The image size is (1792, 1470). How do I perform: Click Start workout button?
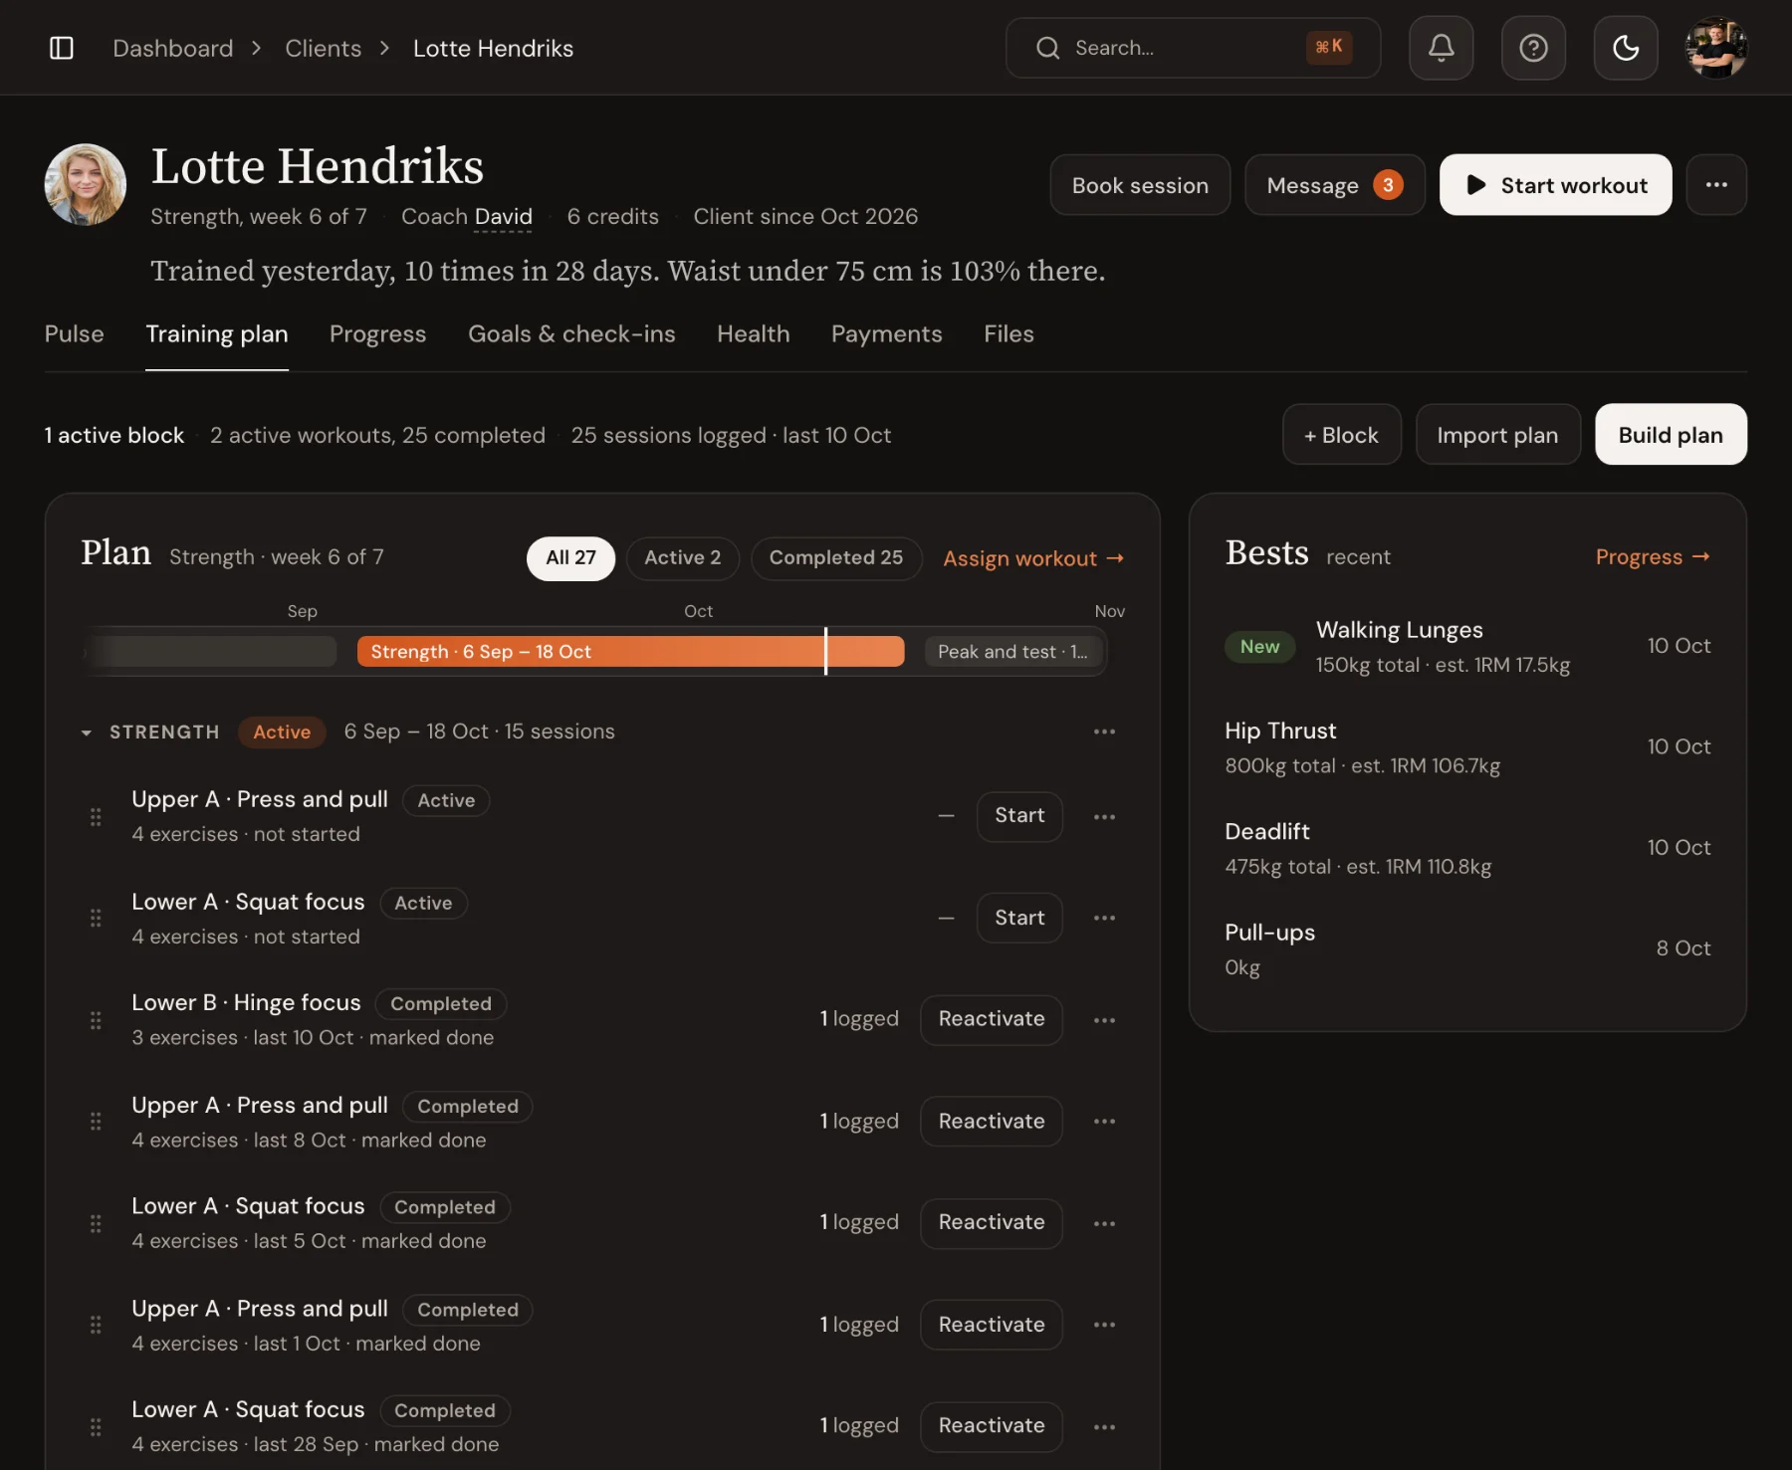[x=1555, y=185]
